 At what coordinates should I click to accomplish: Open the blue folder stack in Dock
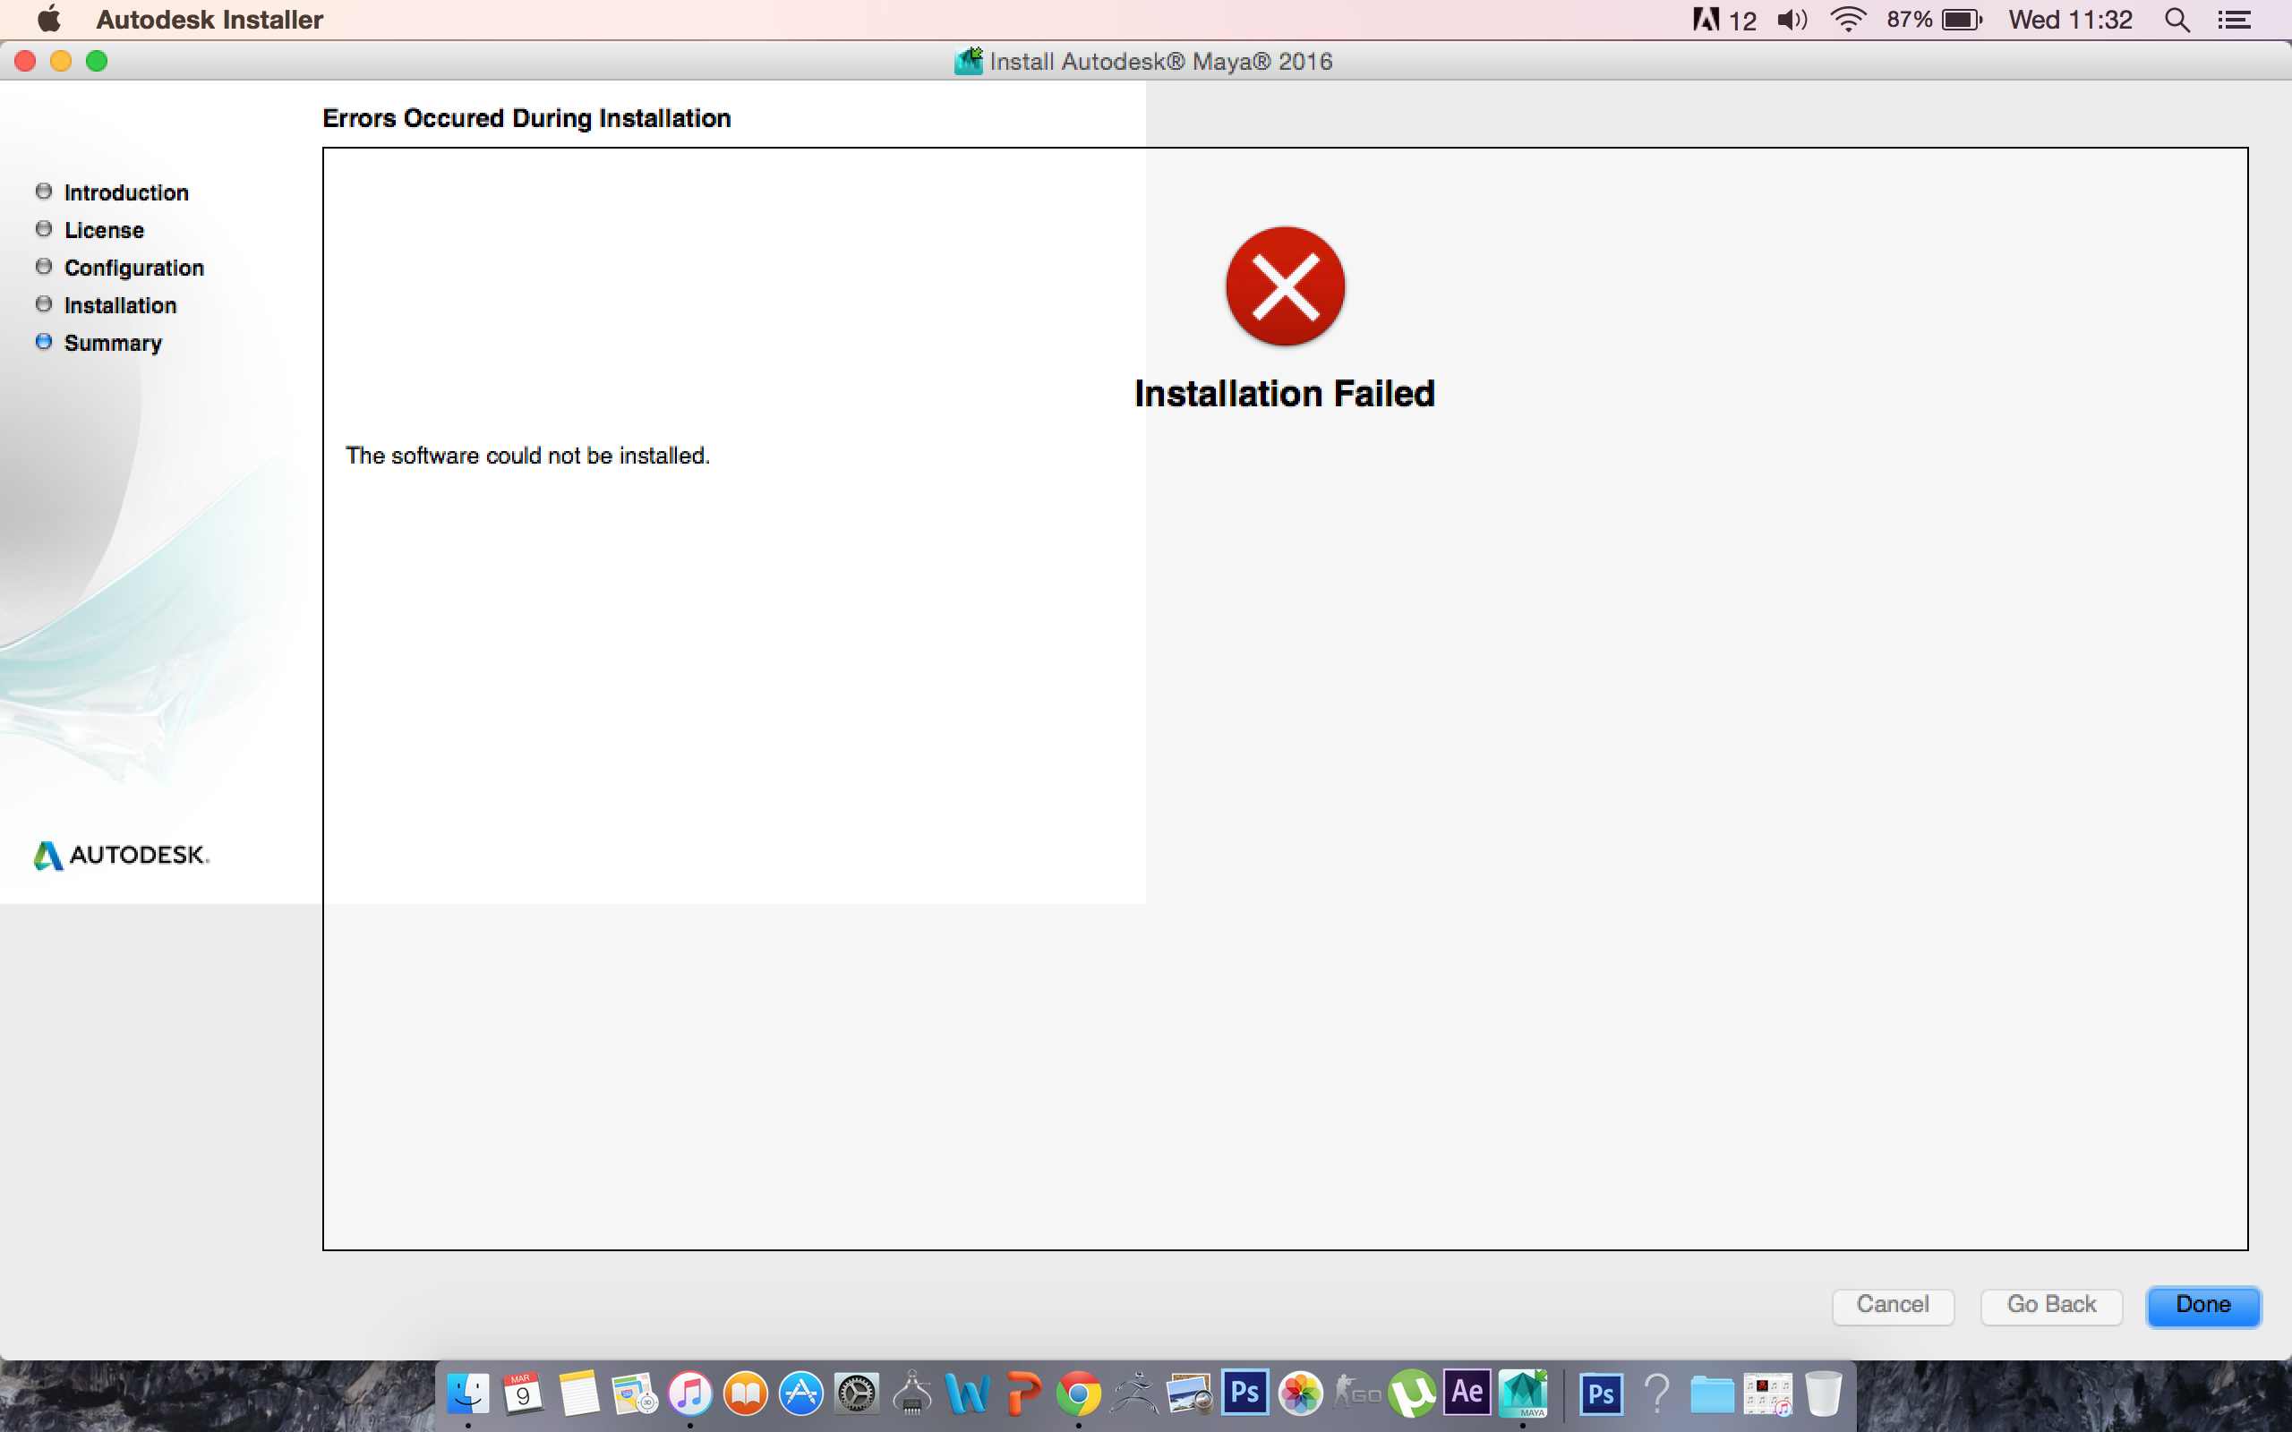[x=1712, y=1394]
